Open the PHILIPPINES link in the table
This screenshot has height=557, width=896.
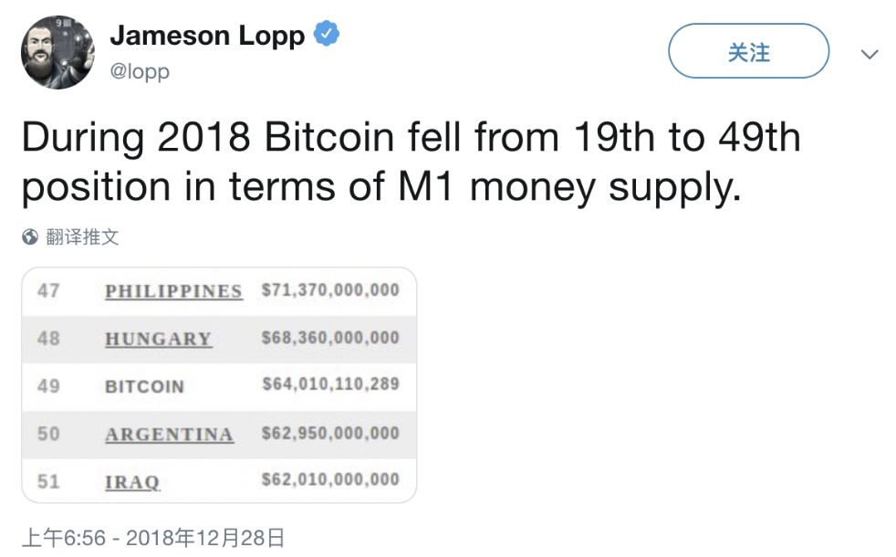point(173,291)
